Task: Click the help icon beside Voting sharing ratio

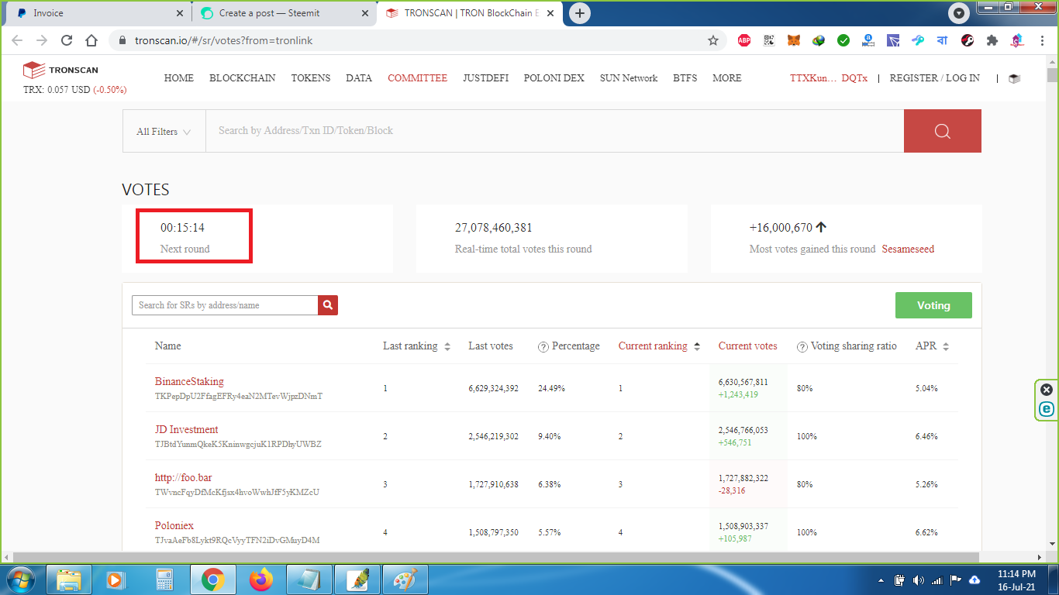Action: pos(802,347)
